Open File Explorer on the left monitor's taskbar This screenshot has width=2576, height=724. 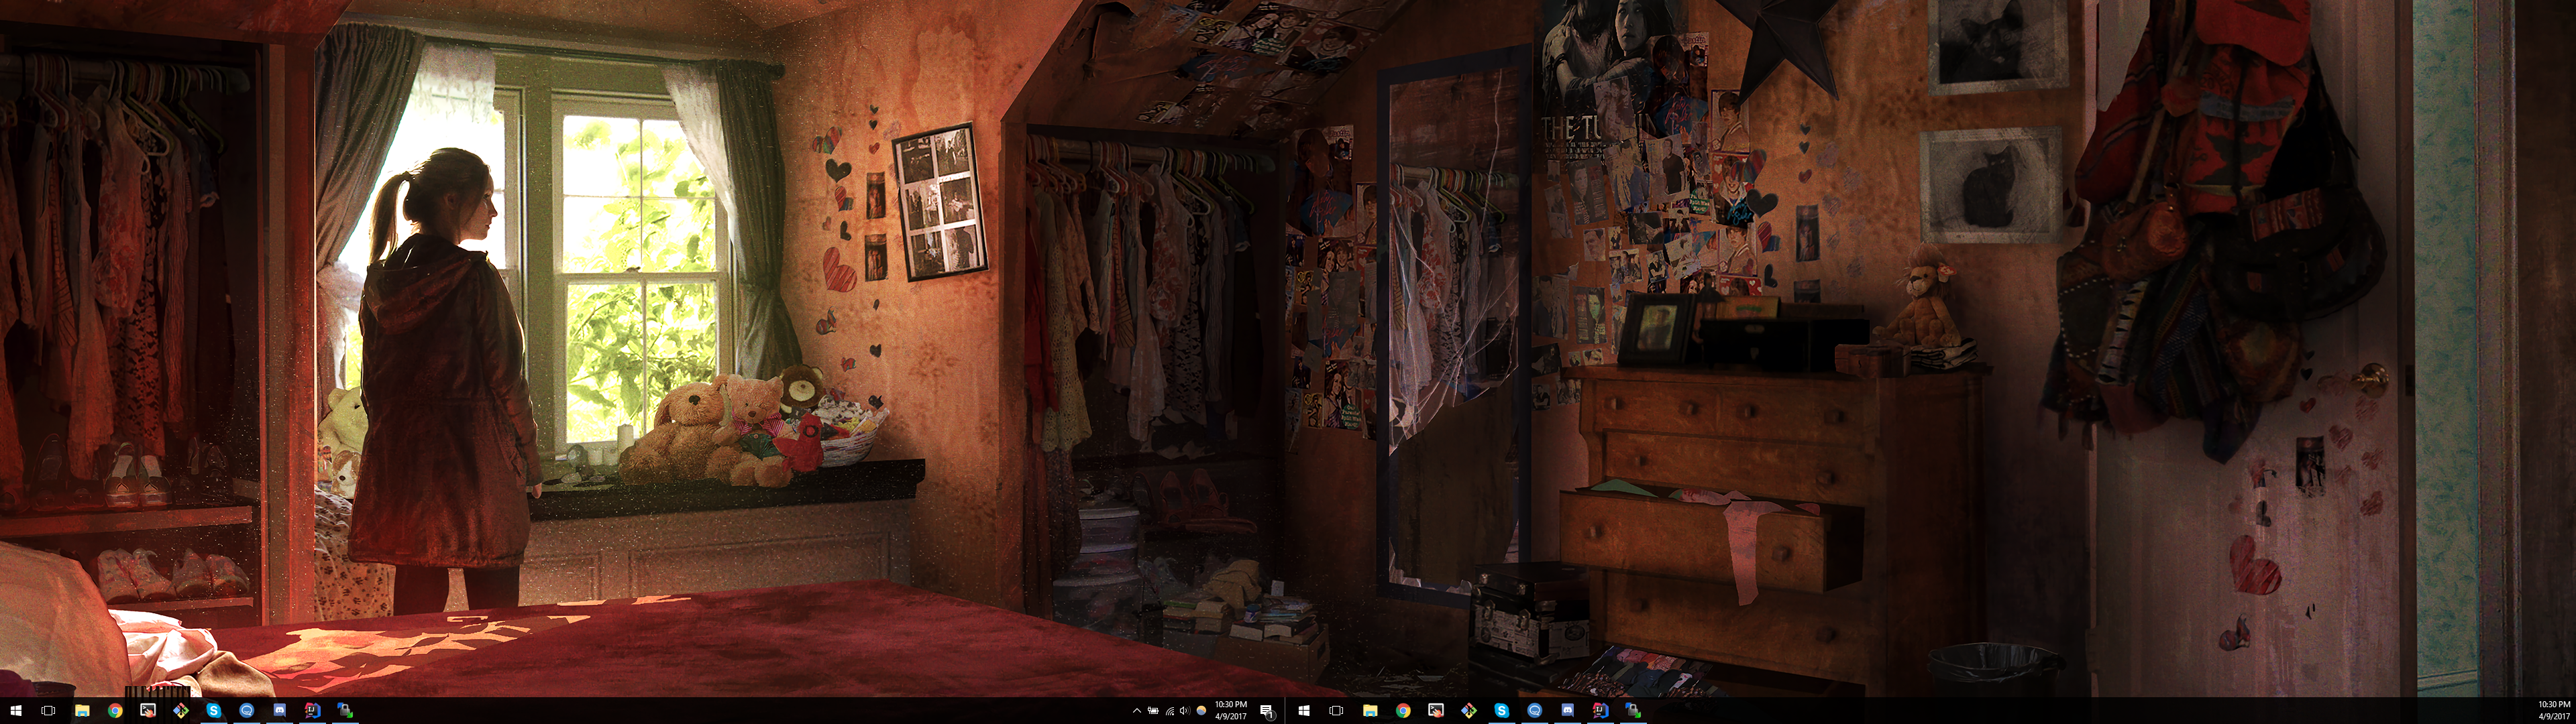coord(82,711)
